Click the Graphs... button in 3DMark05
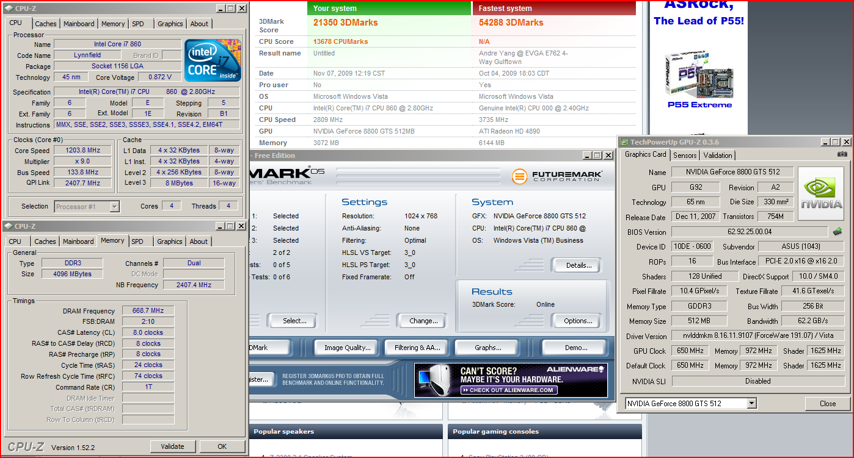 click(487, 348)
